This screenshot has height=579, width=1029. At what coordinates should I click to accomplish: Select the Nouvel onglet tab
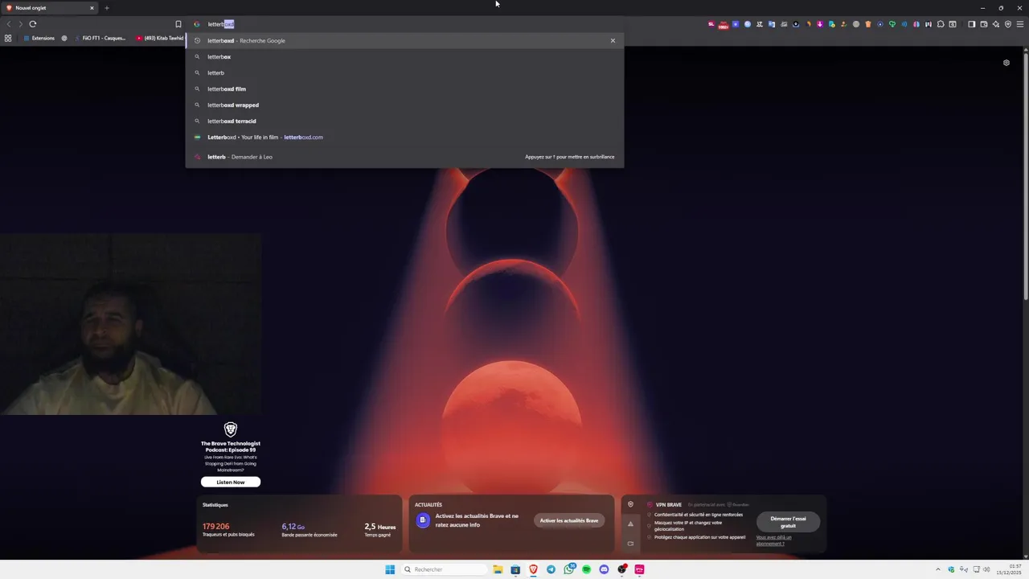coord(50,8)
